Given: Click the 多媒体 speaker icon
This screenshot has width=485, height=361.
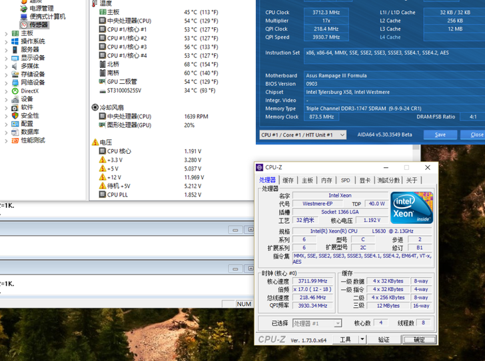Looking at the screenshot, I should click(15, 66).
